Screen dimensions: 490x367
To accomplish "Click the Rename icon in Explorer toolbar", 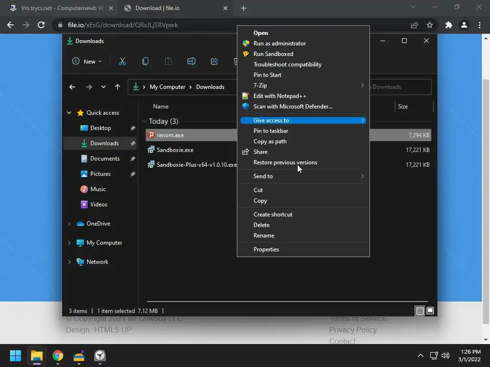I will click(191, 61).
